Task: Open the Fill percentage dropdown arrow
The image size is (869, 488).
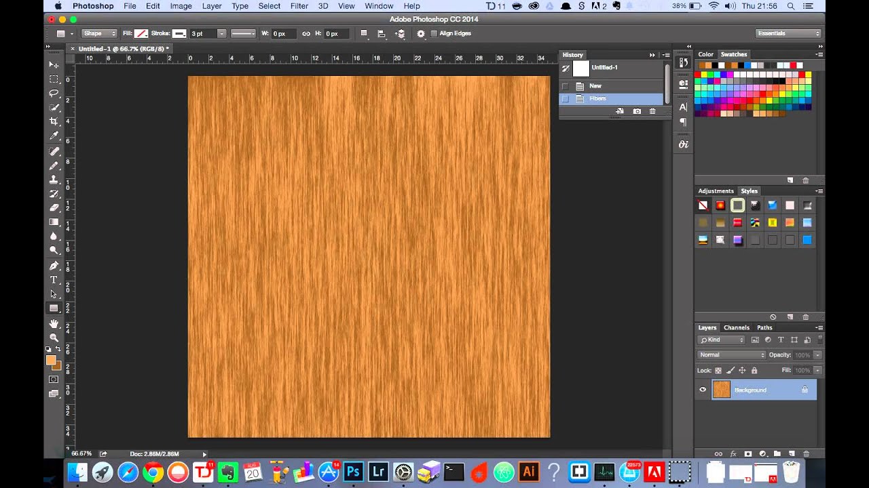Action: click(x=817, y=371)
